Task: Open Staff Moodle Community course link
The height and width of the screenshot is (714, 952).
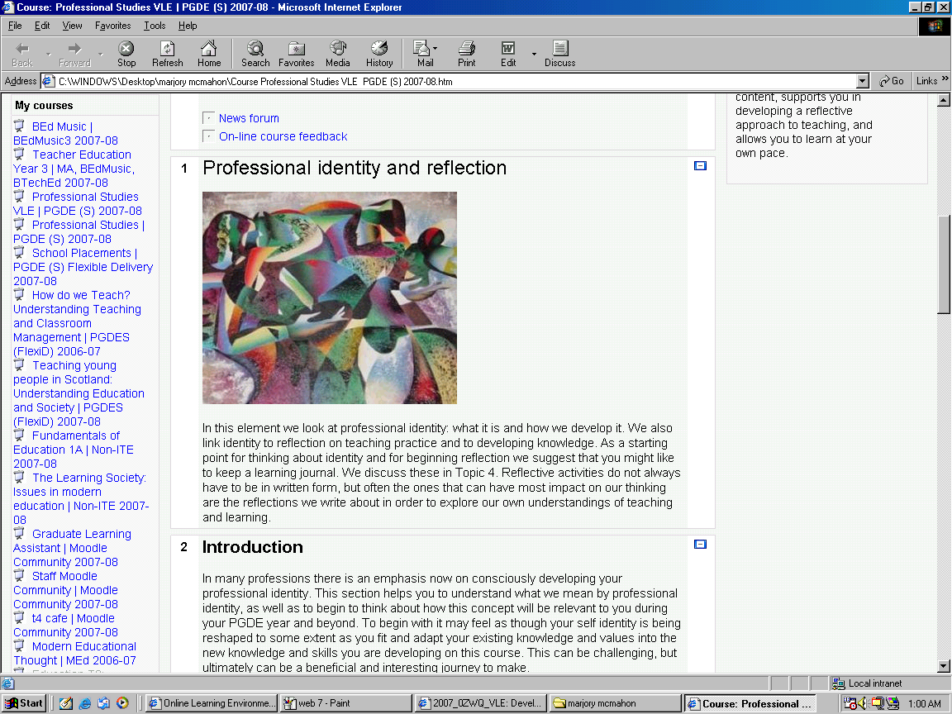Action: [x=65, y=590]
